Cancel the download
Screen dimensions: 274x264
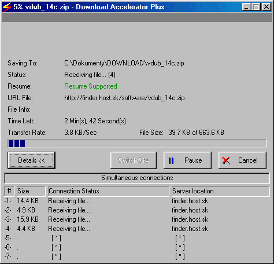pyautogui.click(x=242, y=160)
